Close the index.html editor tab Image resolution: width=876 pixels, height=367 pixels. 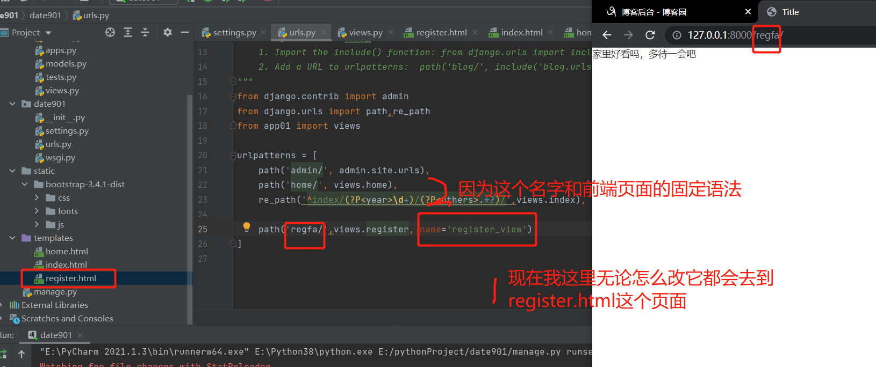550,33
